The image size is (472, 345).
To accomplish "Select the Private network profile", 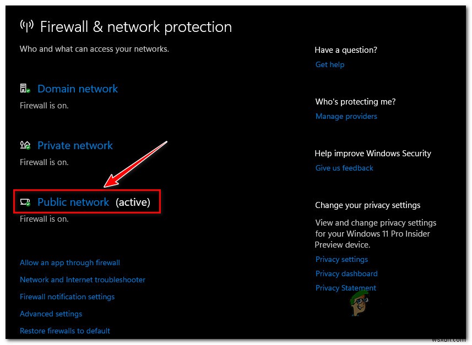I will pos(75,145).
